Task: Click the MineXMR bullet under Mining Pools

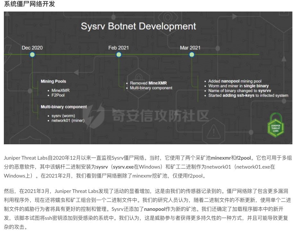Action: coord(61,91)
